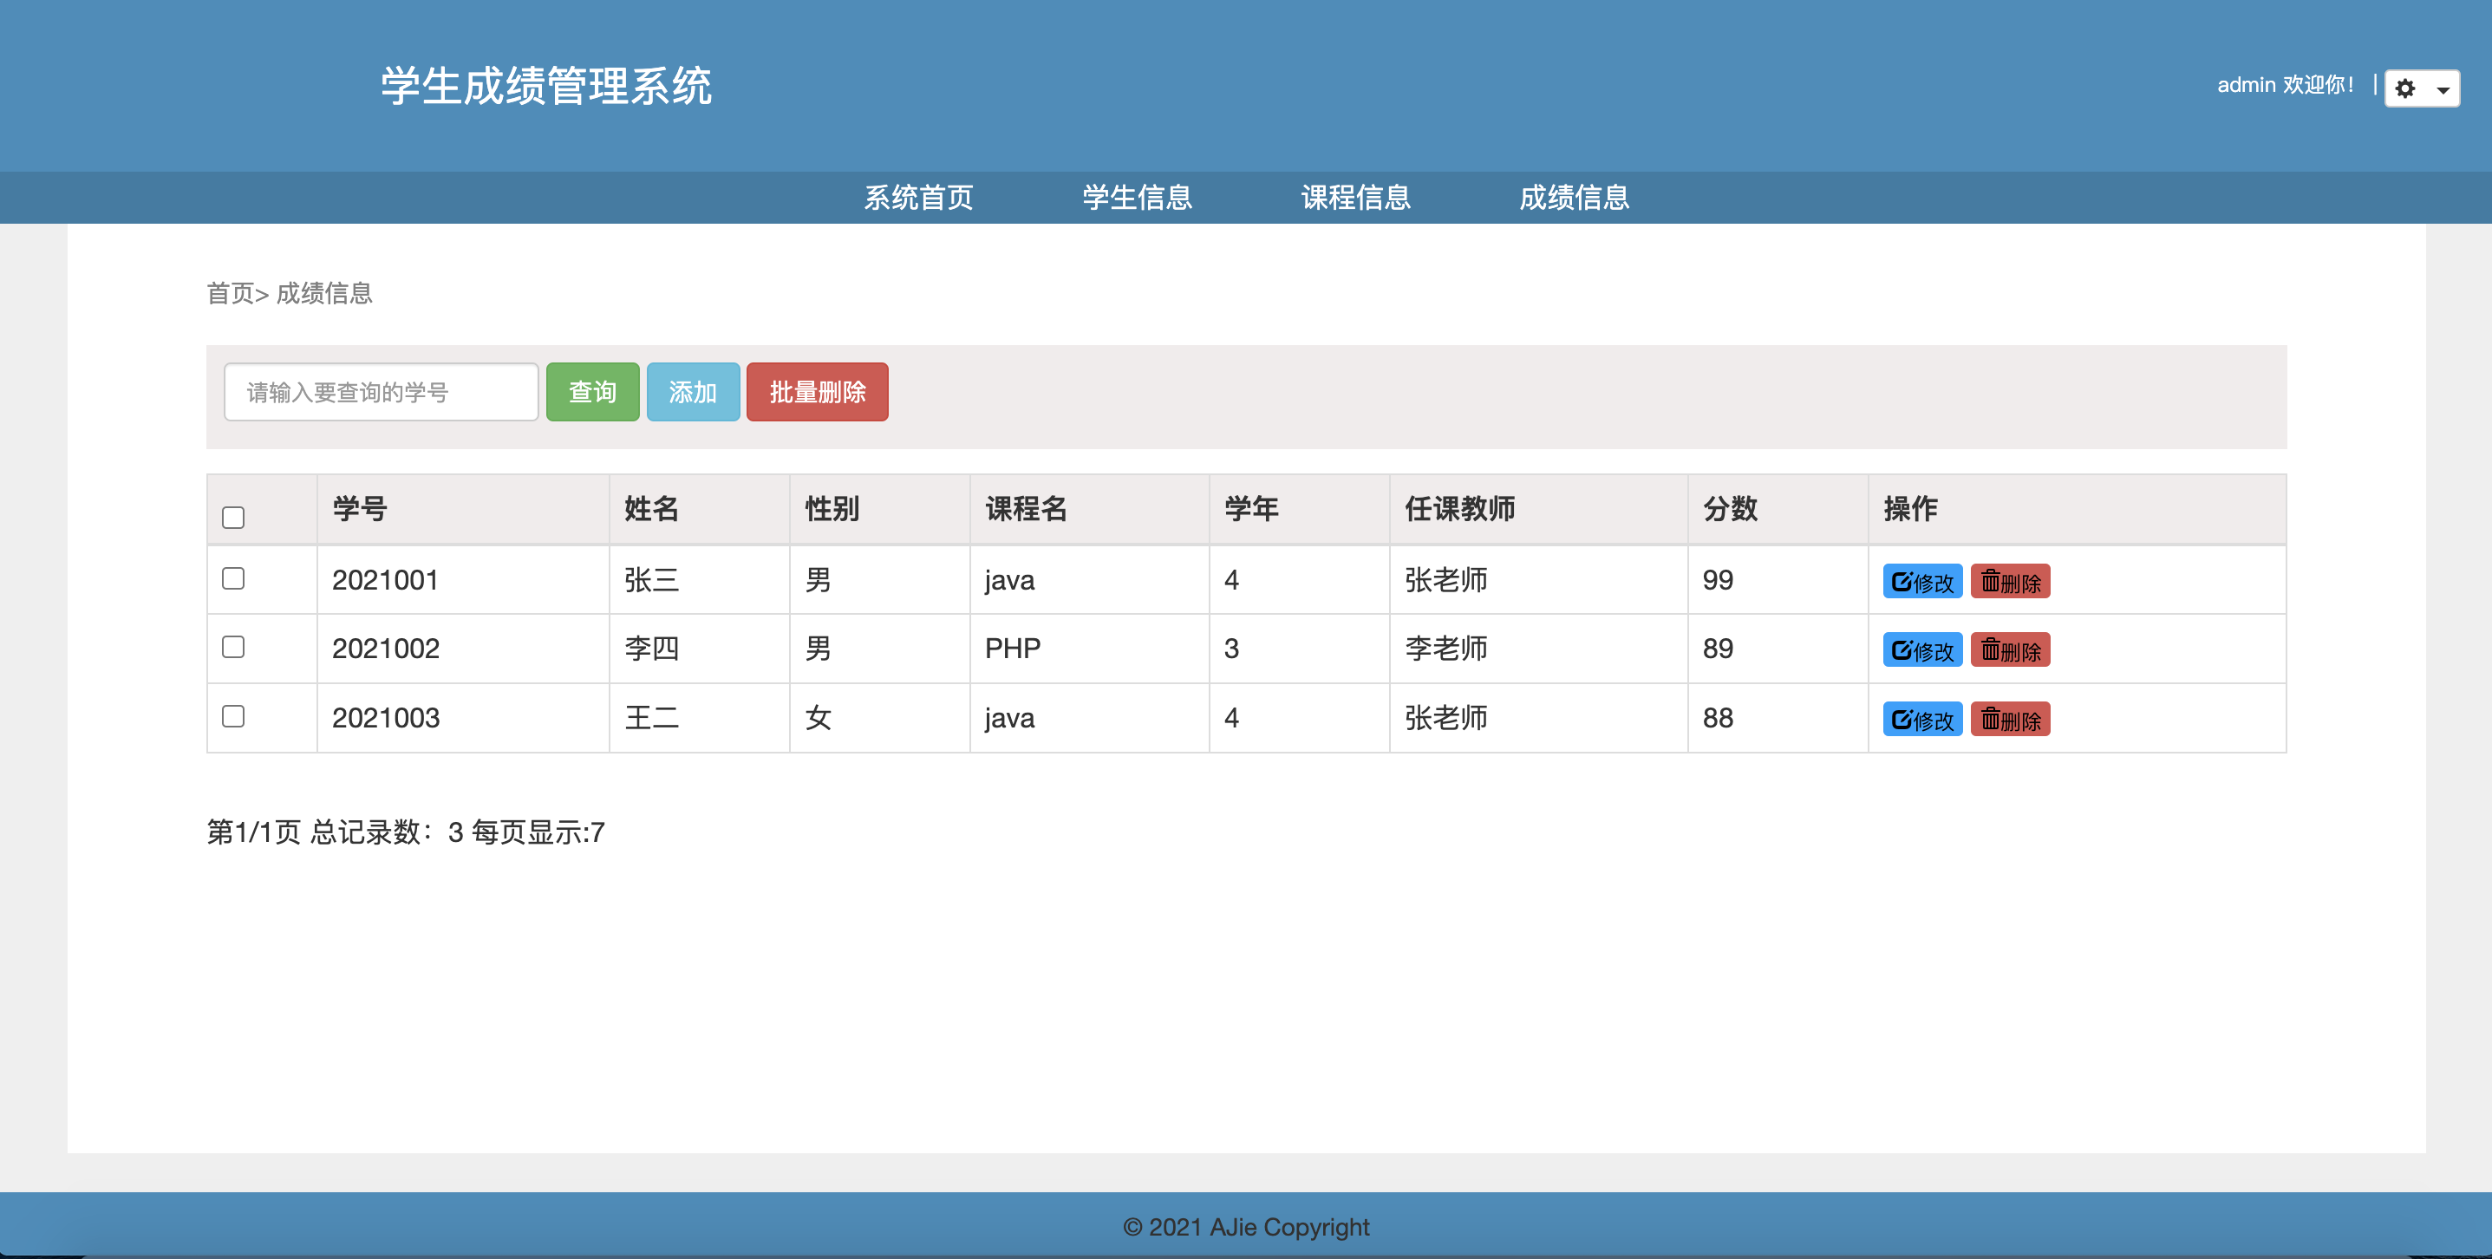Click 删除 trash button for 李四's row
Screen dimensions: 2492x1259
coord(2010,650)
